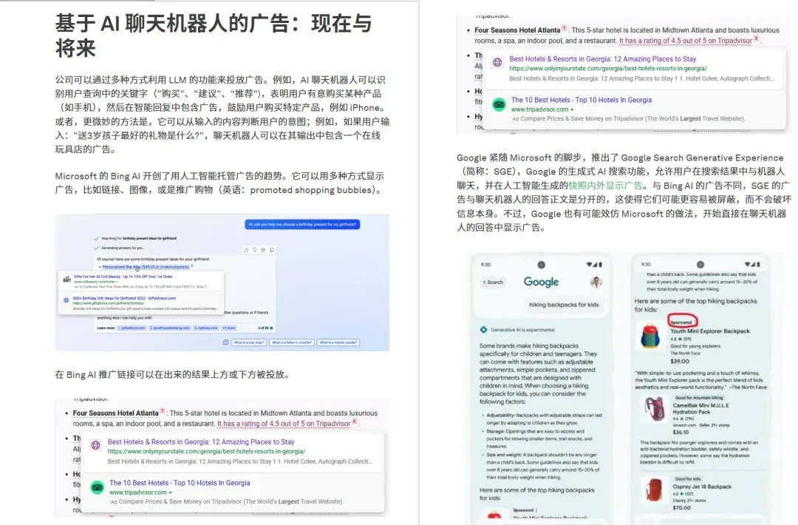Viewport: 798px width, 525px height.
Task: Click the green status dot beside 2 of 20
Action: pyautogui.click(x=271, y=328)
